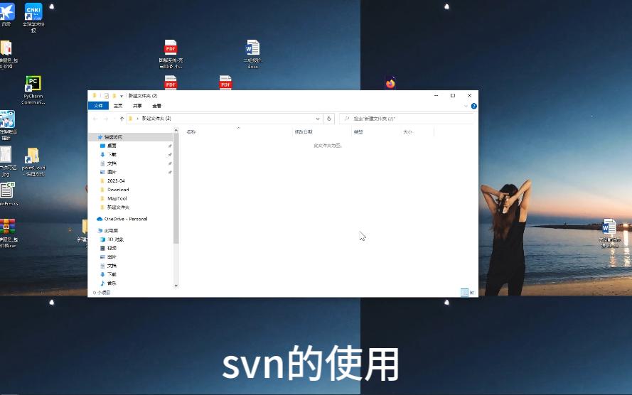Switch to details view via the status bar icon
The image size is (632, 395).
464,293
